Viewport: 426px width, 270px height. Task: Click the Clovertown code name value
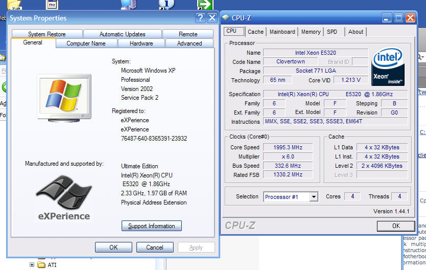[x=291, y=61]
